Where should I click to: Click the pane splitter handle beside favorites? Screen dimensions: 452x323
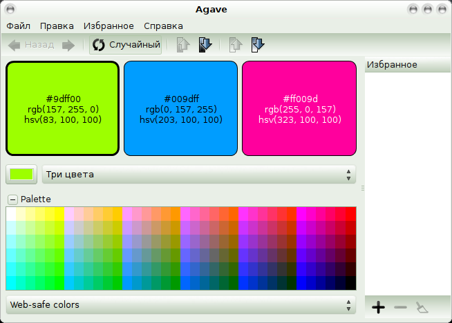pyautogui.click(x=363, y=188)
